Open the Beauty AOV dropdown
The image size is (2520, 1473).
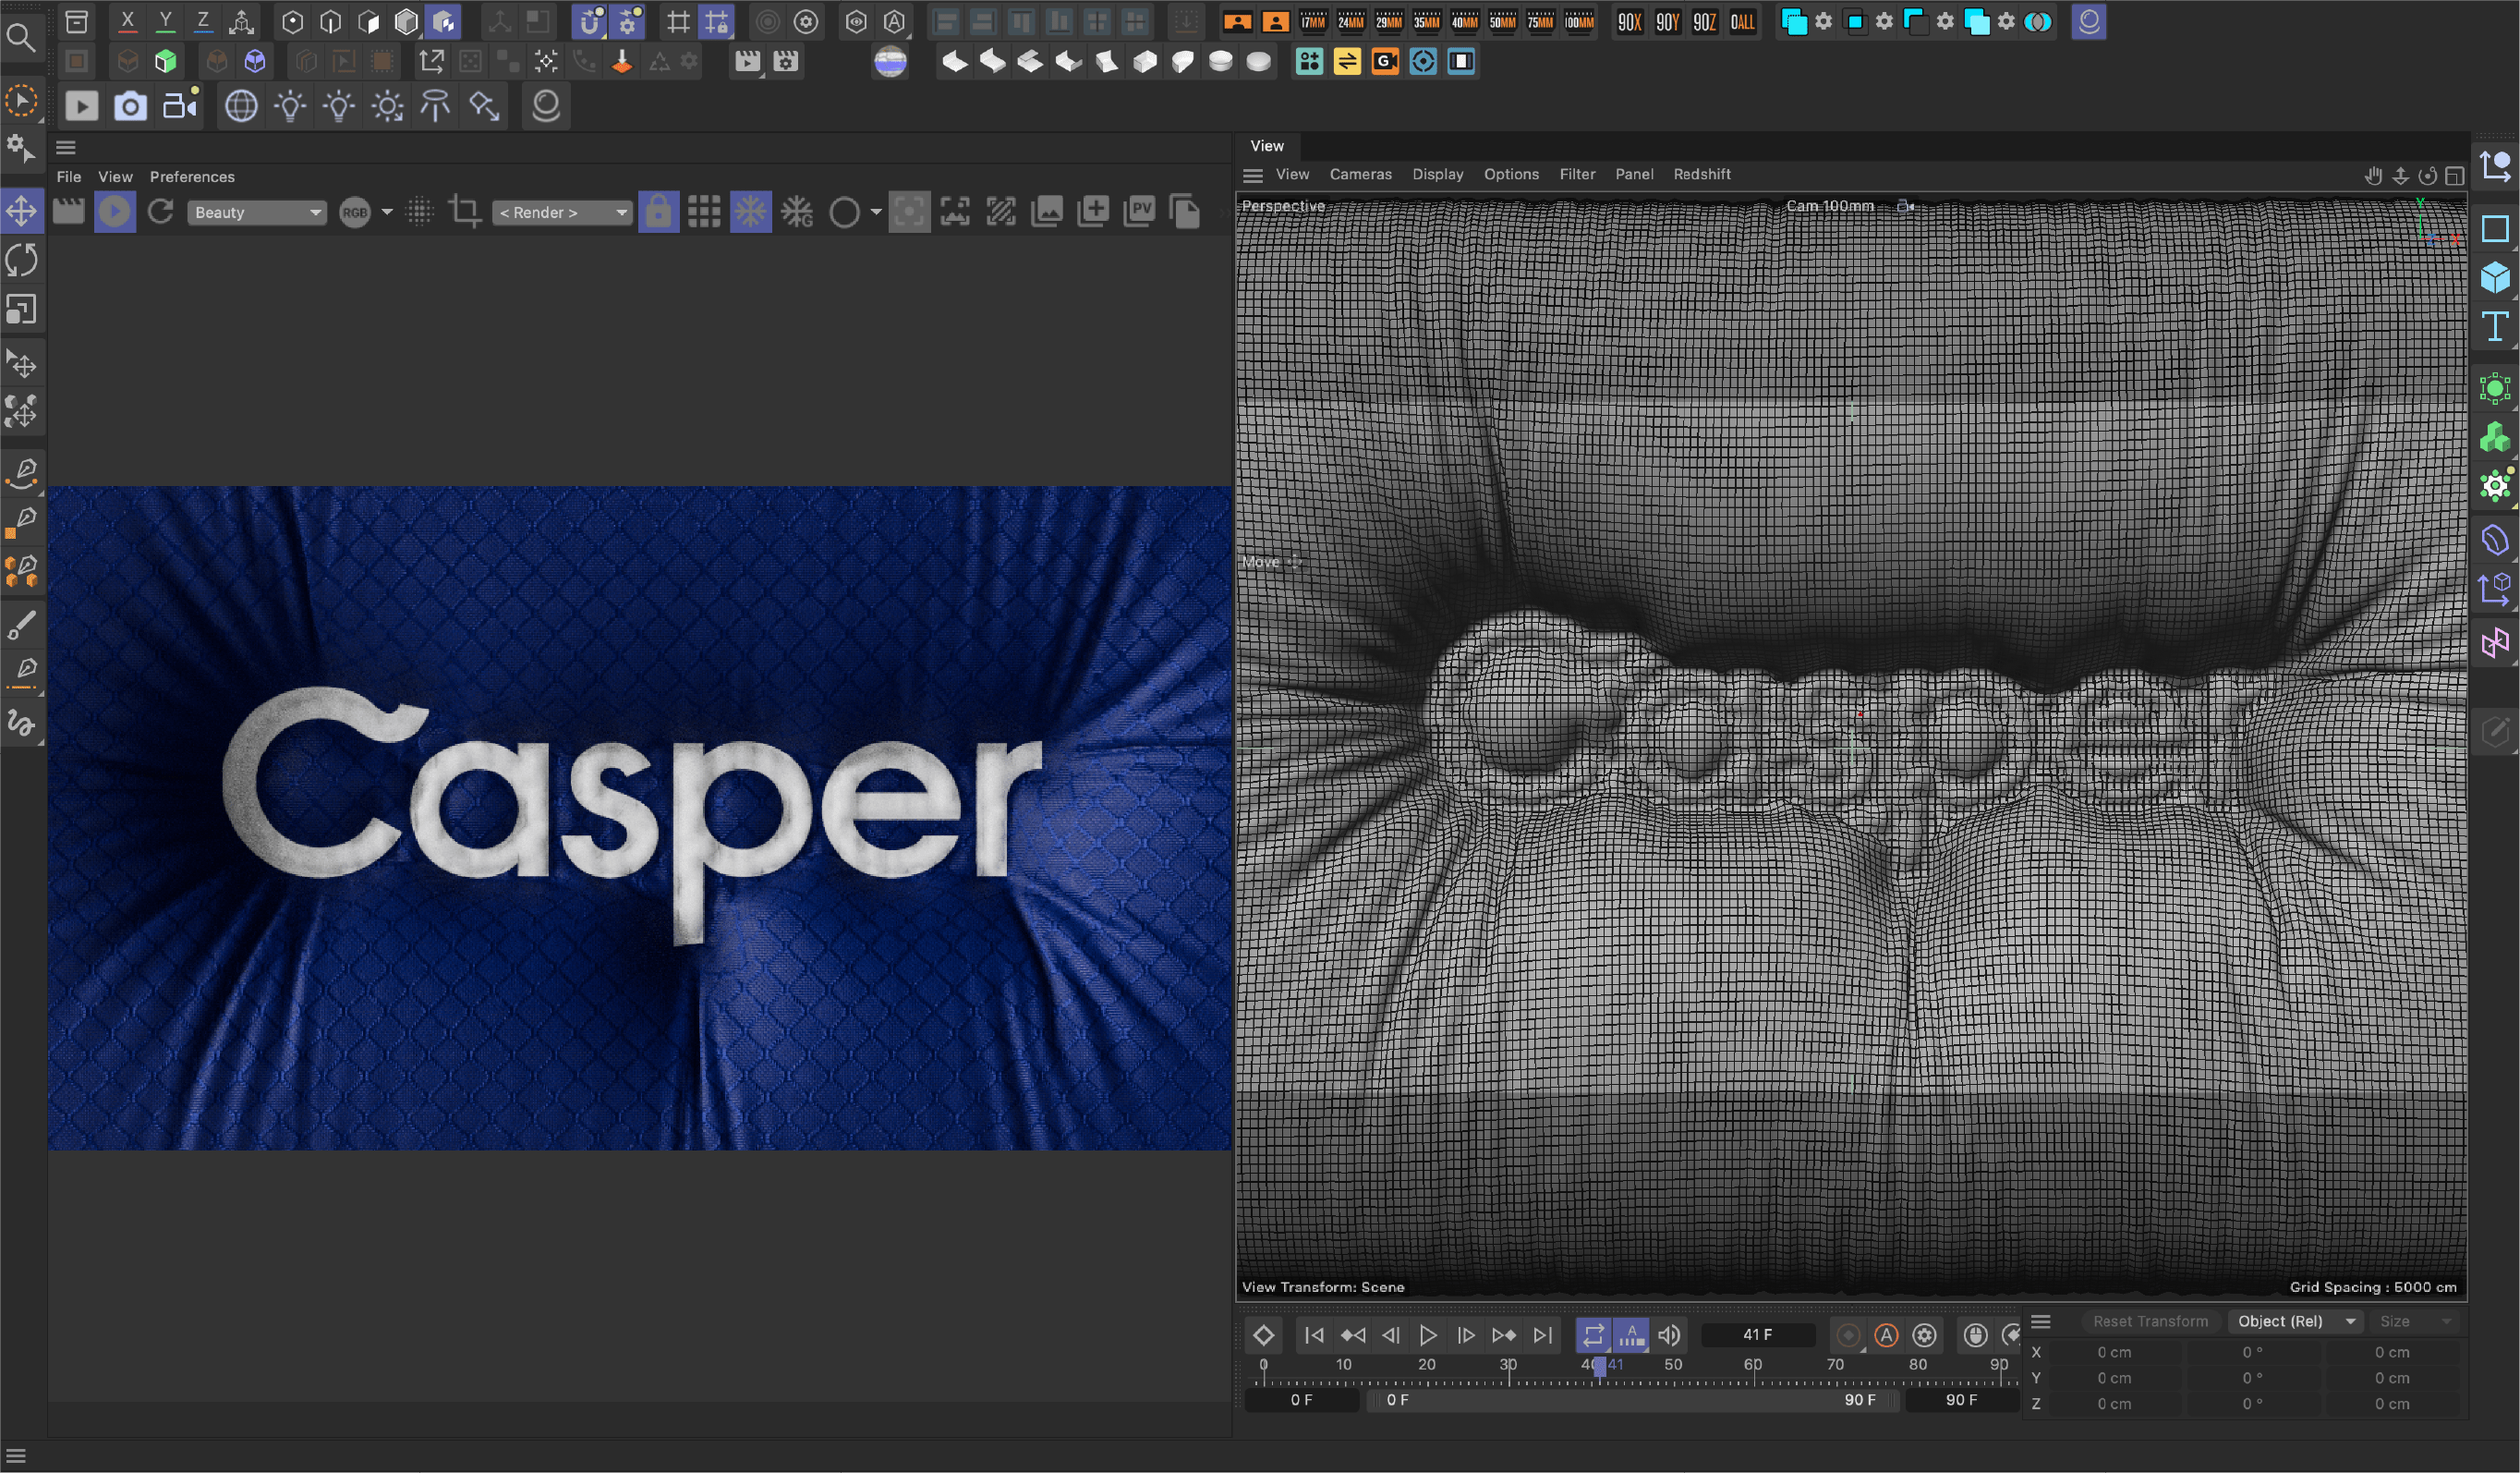[257, 213]
